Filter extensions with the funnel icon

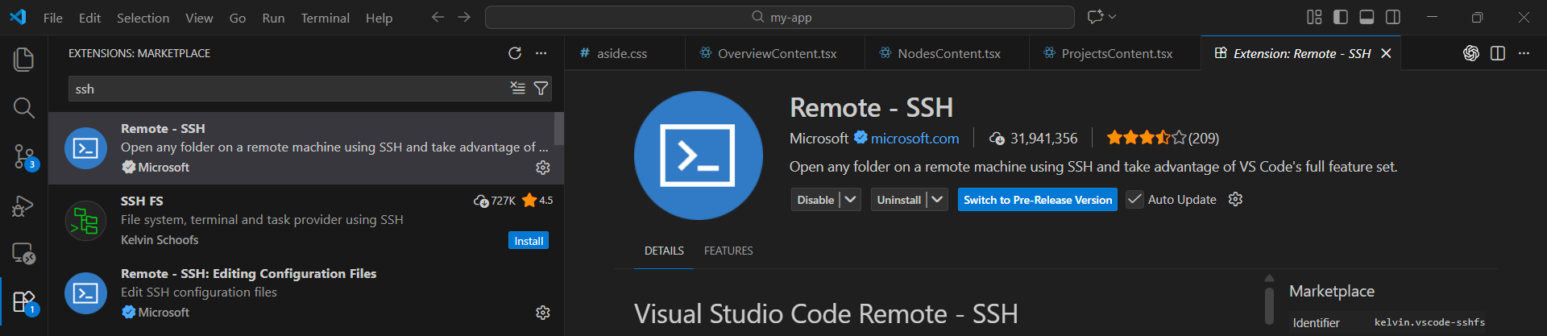tap(541, 89)
